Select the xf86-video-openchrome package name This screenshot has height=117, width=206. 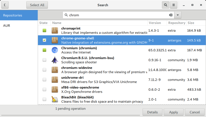[x=80, y=87]
